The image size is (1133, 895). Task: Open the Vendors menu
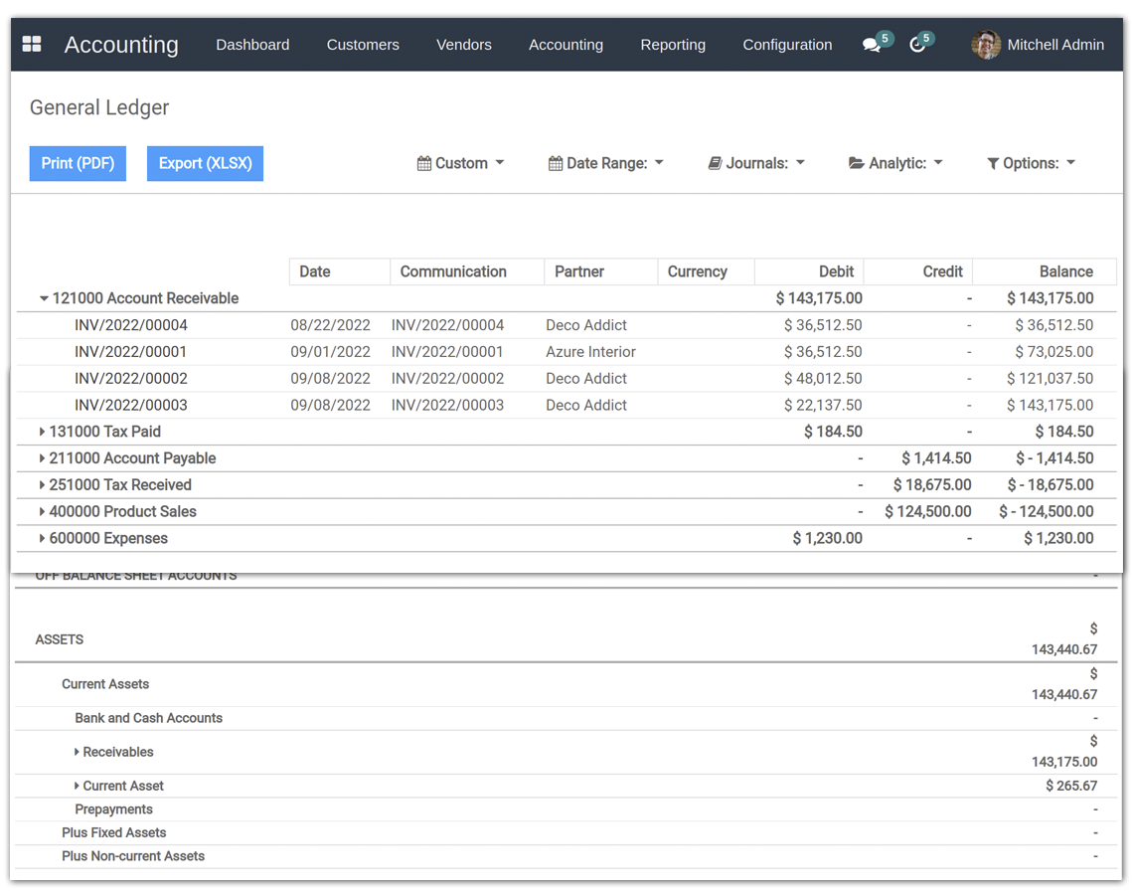(463, 45)
